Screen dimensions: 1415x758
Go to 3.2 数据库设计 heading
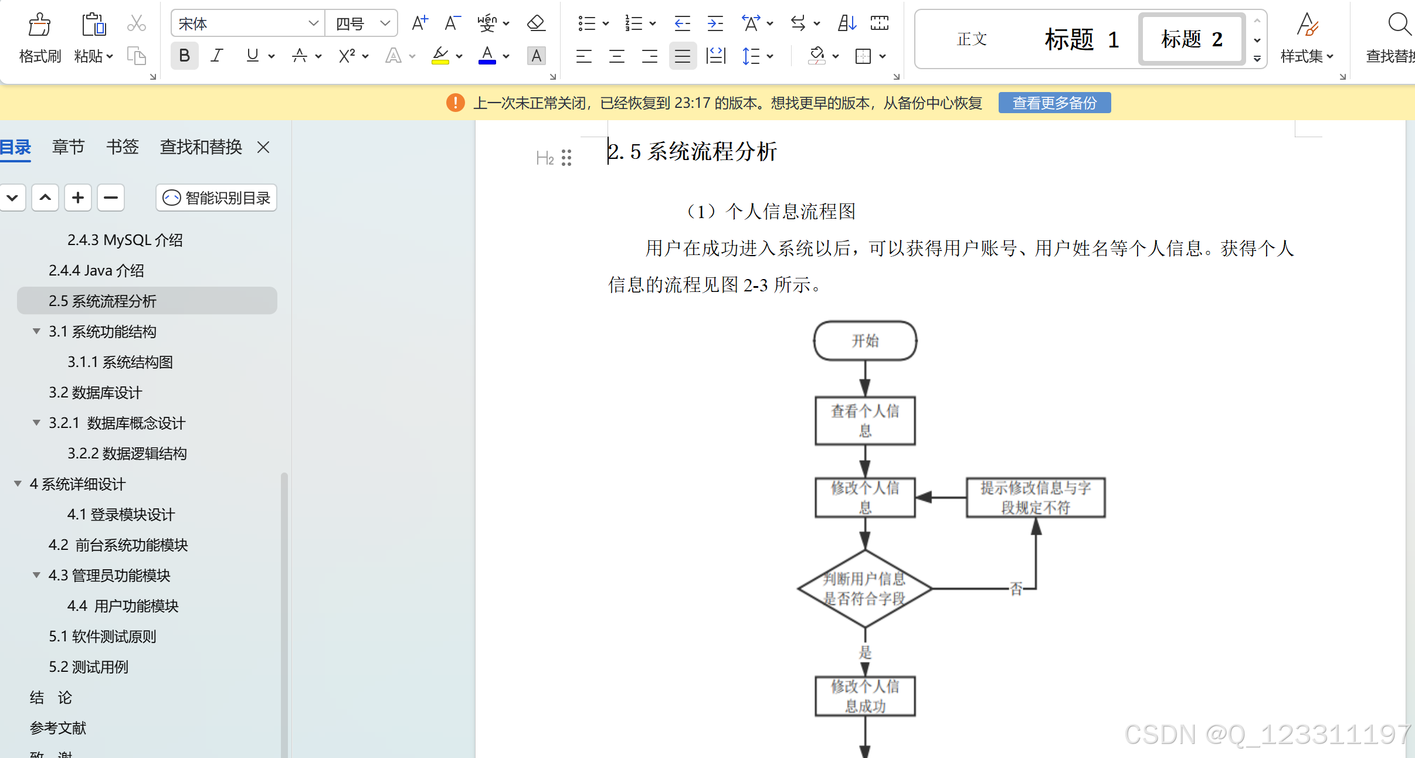pos(96,392)
